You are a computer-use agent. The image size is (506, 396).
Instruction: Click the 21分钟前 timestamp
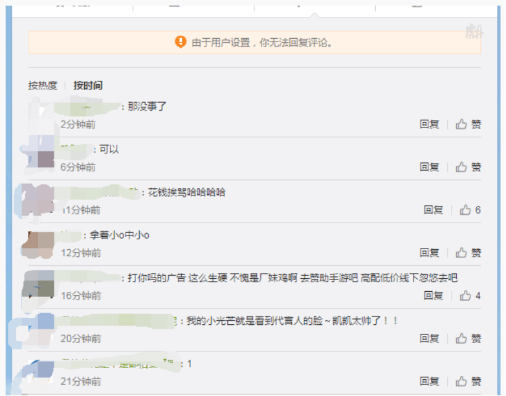[x=81, y=382]
